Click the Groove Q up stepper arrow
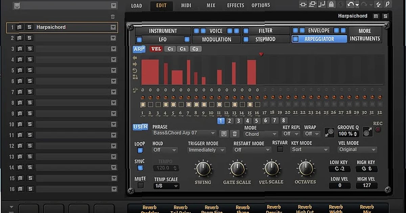This screenshot has width=406, height=213. point(355,132)
